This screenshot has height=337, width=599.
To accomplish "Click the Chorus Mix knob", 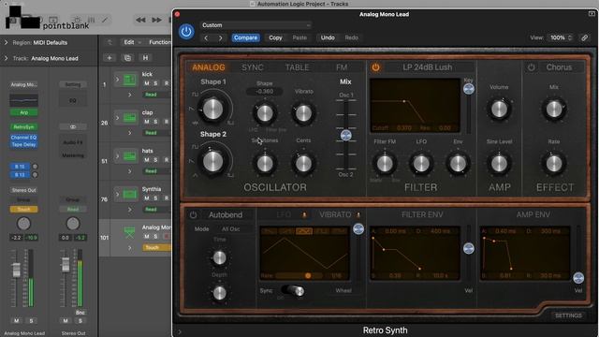I will (554, 110).
